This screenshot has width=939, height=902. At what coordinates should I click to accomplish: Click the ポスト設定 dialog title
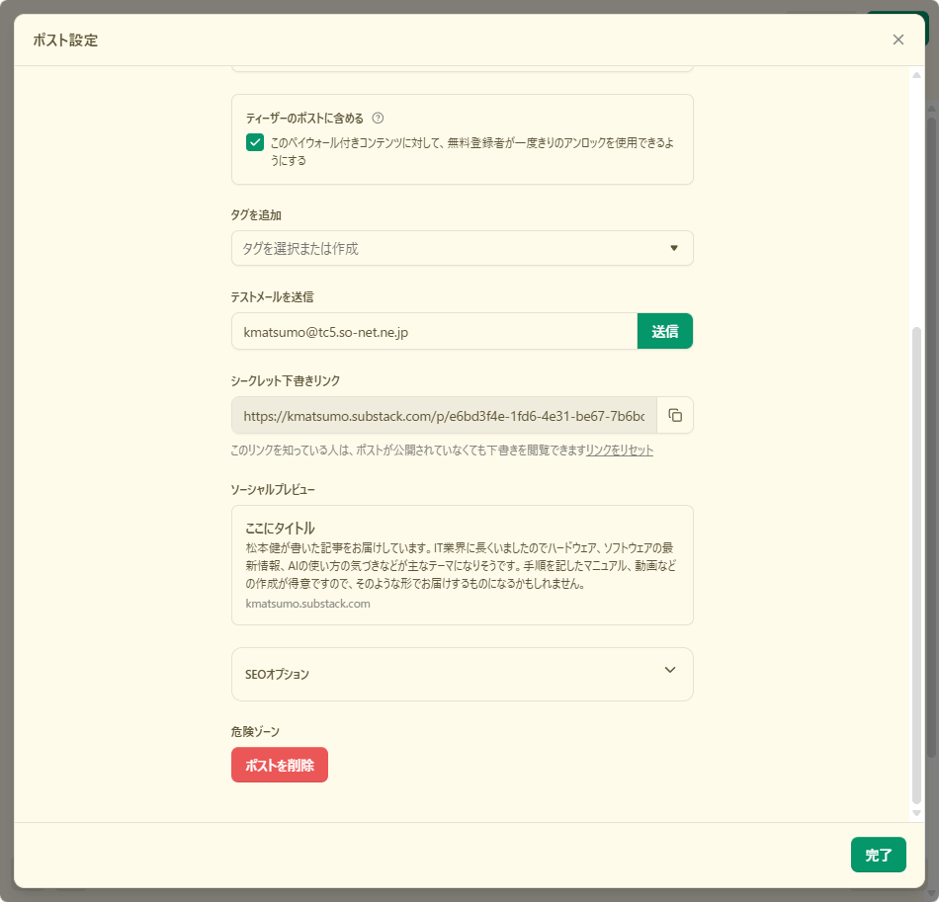coord(65,41)
